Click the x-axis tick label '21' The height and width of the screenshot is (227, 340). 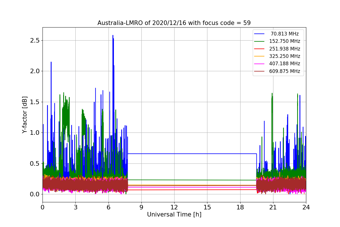(273, 207)
